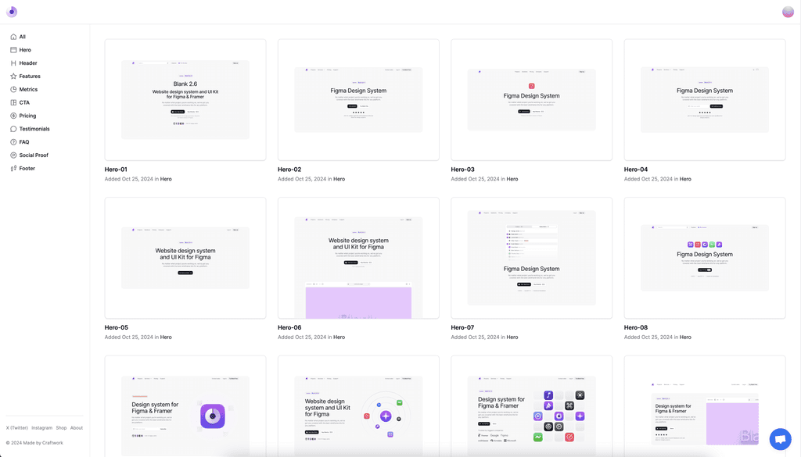Click the About footer link
This screenshot has height=457, width=801.
77,427
